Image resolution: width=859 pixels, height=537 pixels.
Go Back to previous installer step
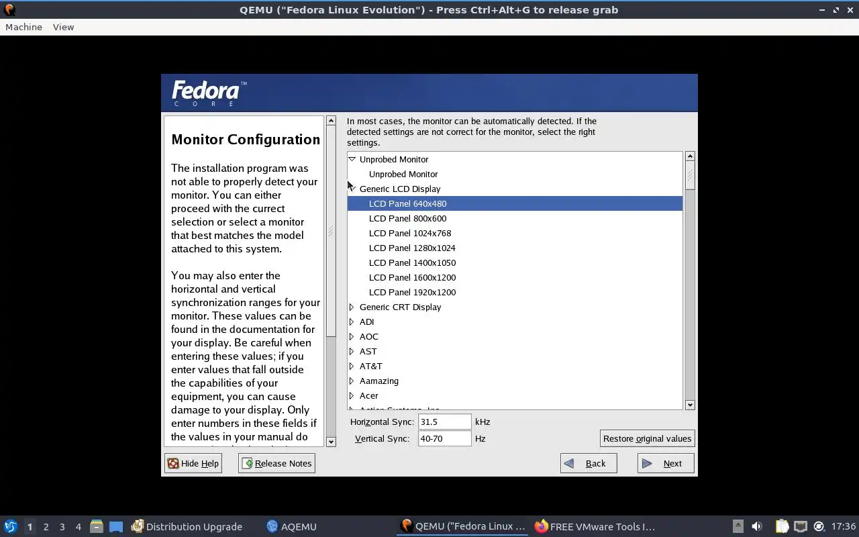click(x=589, y=463)
